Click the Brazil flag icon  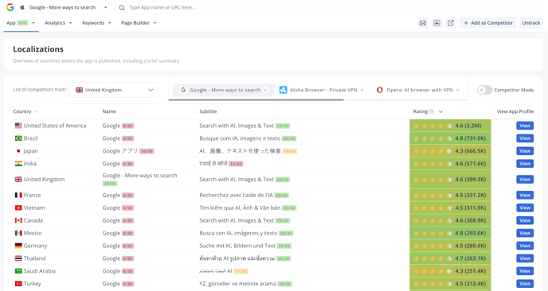tap(18, 138)
